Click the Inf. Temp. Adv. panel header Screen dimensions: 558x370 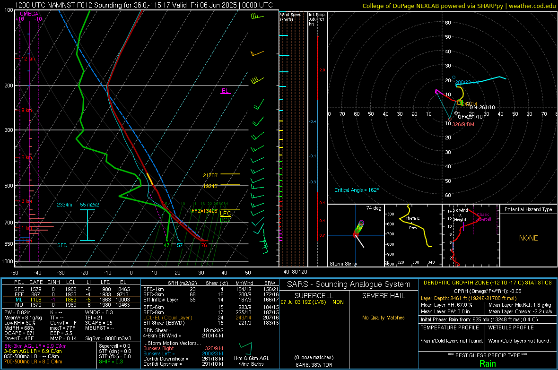coord(317,19)
